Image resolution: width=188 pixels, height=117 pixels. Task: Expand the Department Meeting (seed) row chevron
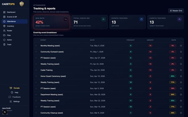tap(36, 95)
